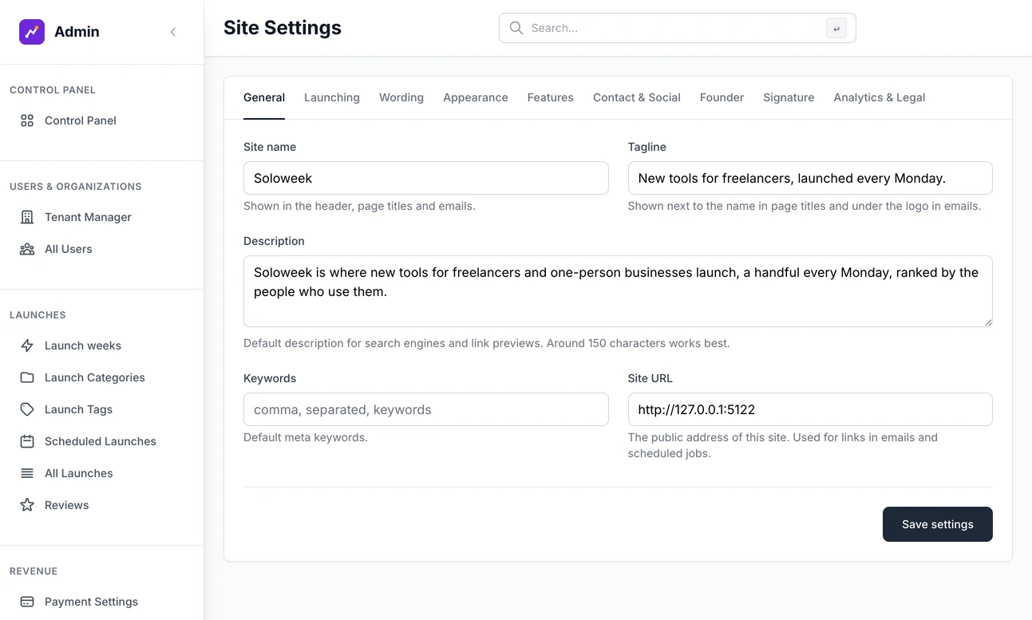
Task: Click the Control Panel grid icon
Action: coord(27,120)
